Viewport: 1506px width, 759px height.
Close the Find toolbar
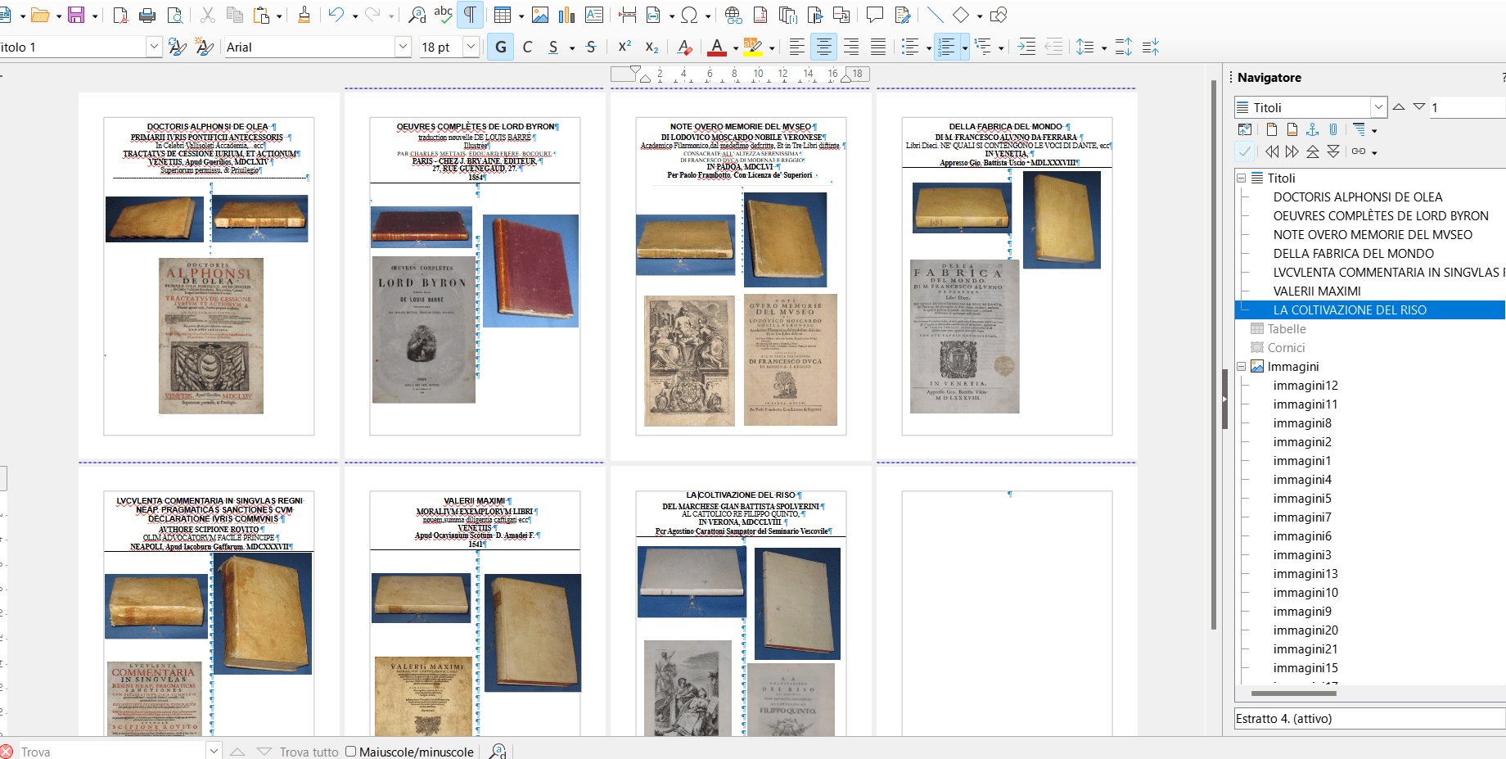tap(7, 752)
